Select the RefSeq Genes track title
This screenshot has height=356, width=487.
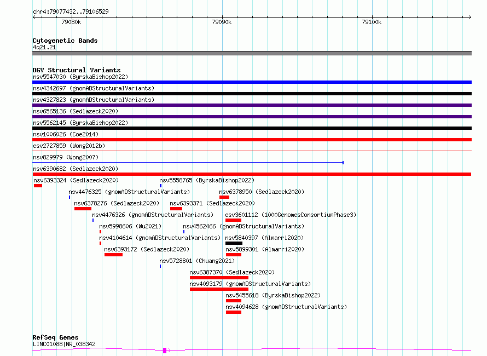55,337
